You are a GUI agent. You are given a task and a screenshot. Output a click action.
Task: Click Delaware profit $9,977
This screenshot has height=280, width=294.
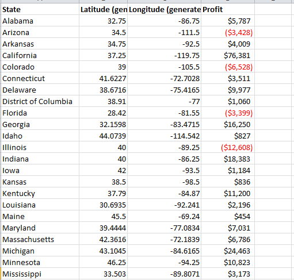point(228,90)
